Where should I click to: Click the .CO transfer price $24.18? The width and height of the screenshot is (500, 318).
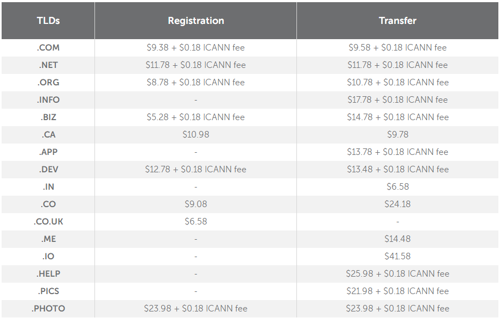(397, 204)
